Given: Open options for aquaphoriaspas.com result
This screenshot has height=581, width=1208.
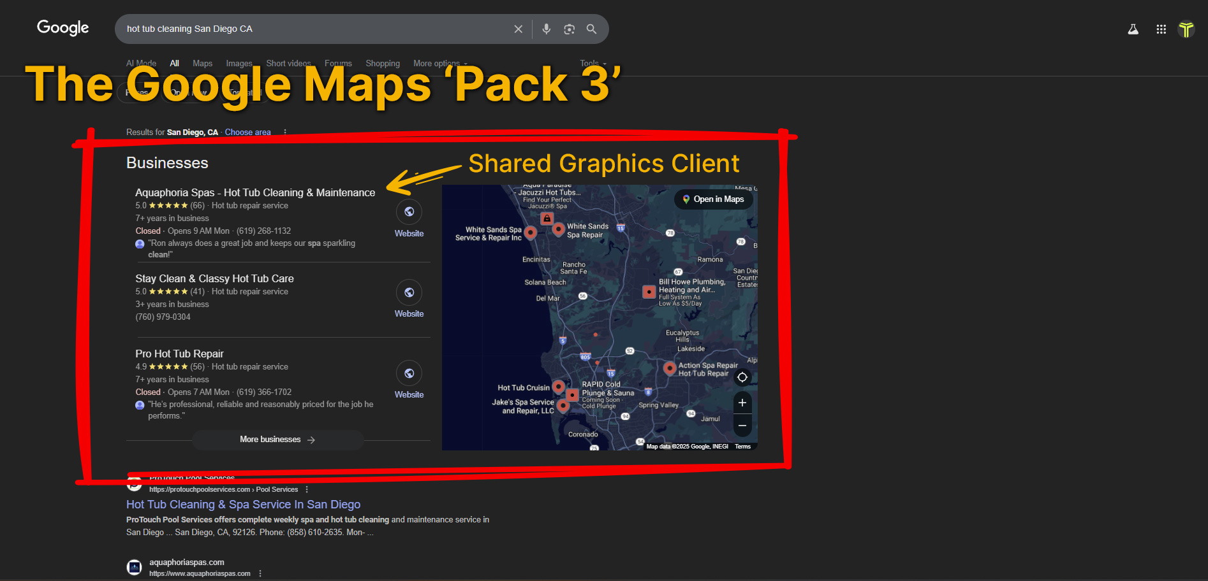Looking at the screenshot, I should coord(260,574).
